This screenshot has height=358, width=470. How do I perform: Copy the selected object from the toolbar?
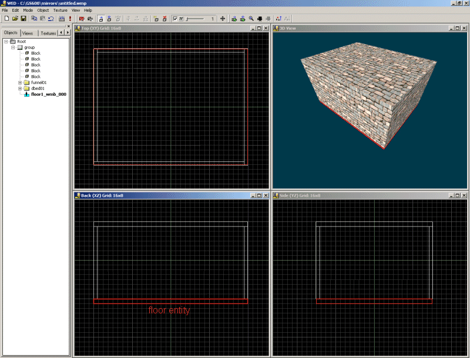pos(34,19)
